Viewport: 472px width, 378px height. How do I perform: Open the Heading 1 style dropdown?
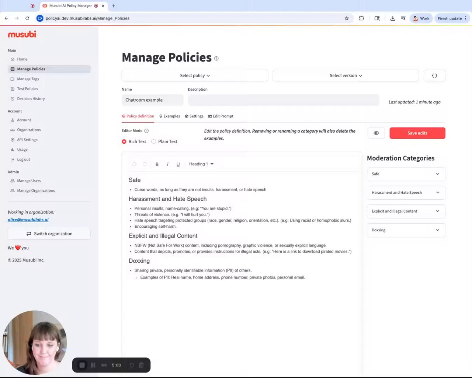(x=201, y=164)
